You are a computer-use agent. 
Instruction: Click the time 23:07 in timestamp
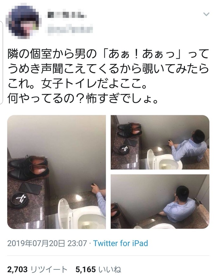77,243
